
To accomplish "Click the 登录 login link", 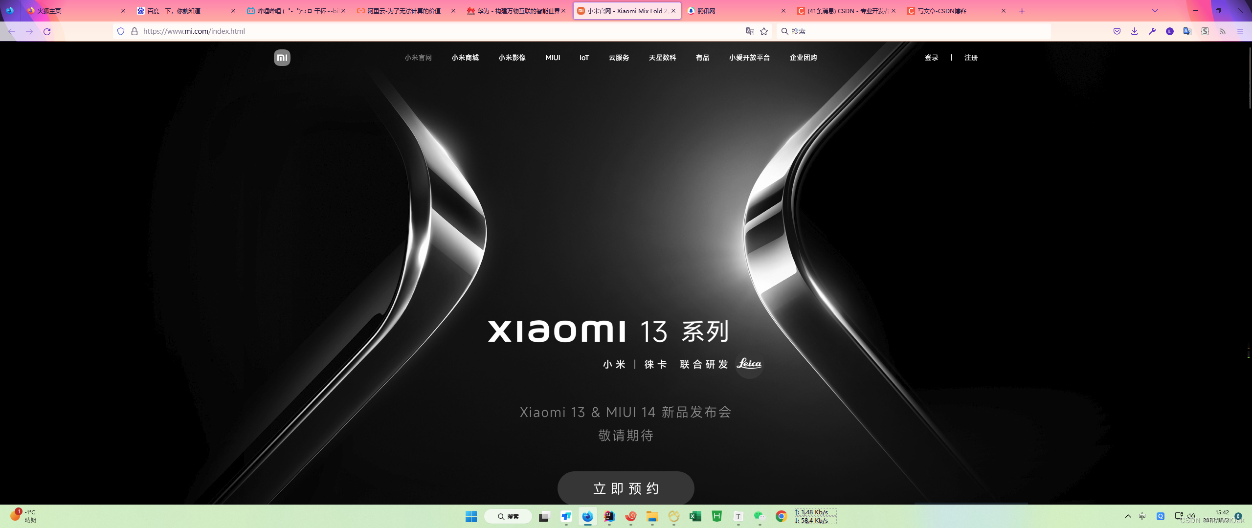I will [x=931, y=58].
